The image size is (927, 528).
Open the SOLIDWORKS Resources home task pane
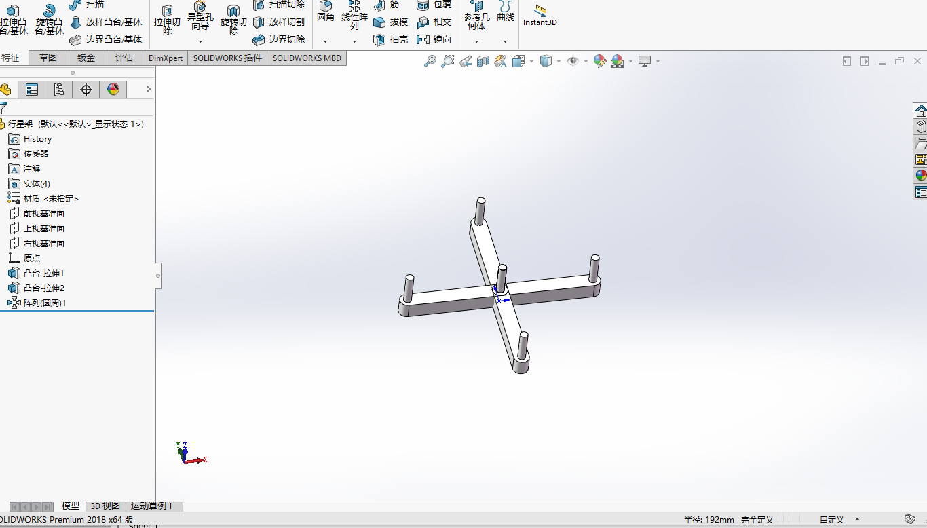[x=921, y=111]
